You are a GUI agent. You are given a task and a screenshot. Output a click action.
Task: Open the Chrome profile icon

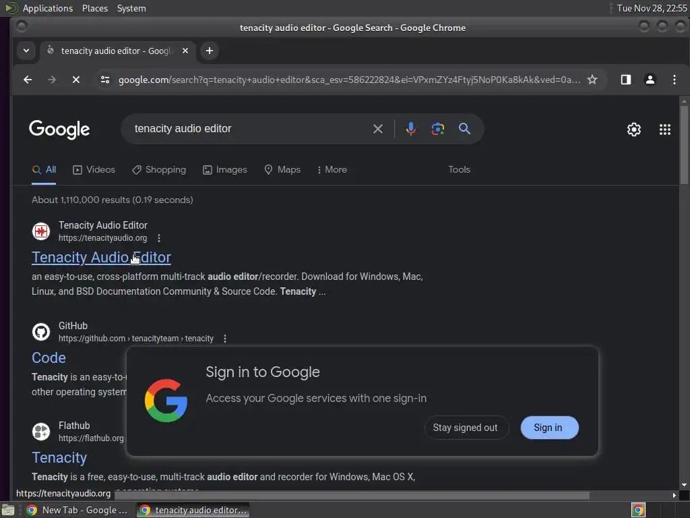click(x=650, y=80)
